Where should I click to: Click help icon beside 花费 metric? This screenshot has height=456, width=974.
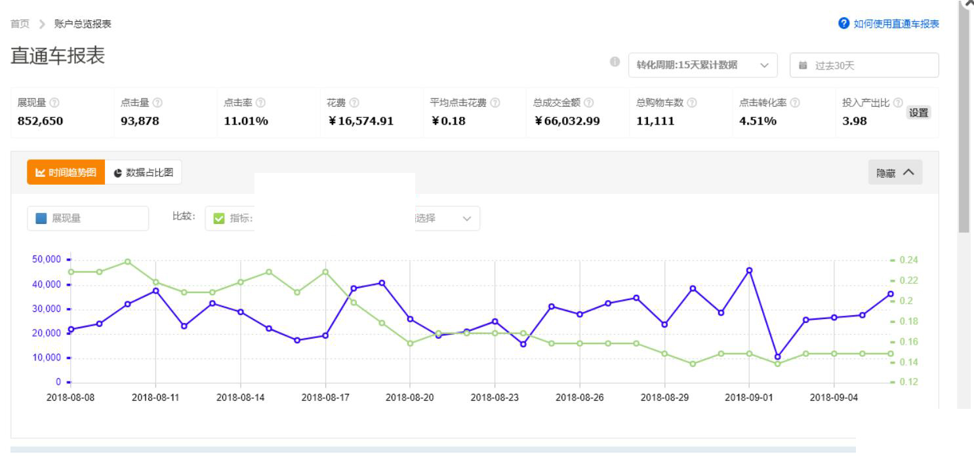point(354,103)
